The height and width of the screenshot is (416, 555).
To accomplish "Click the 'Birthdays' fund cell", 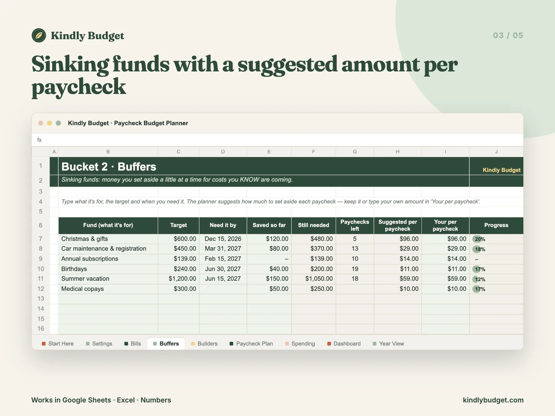I will coord(108,269).
